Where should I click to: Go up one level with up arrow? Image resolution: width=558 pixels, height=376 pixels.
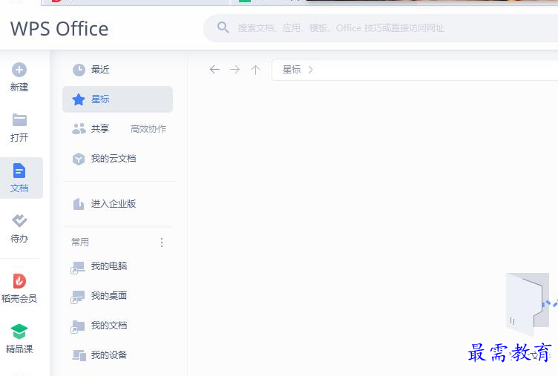point(255,70)
